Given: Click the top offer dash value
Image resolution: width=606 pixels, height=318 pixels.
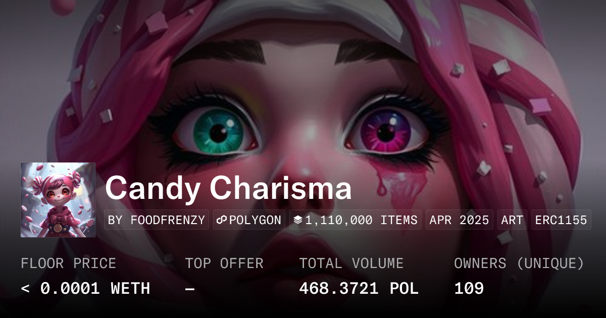Looking at the screenshot, I should 190,289.
